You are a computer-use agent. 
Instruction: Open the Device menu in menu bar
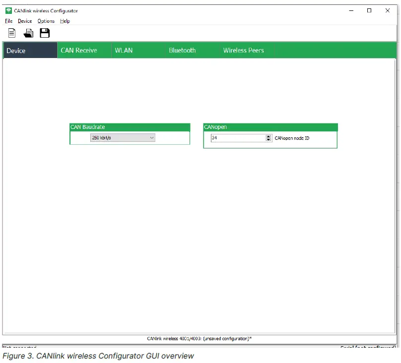tap(25, 21)
